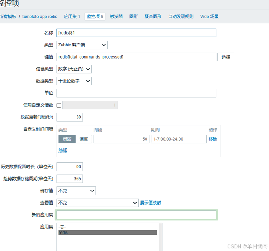Switch to the 图形 tab
The width and height of the screenshot is (269, 251).
(134, 17)
